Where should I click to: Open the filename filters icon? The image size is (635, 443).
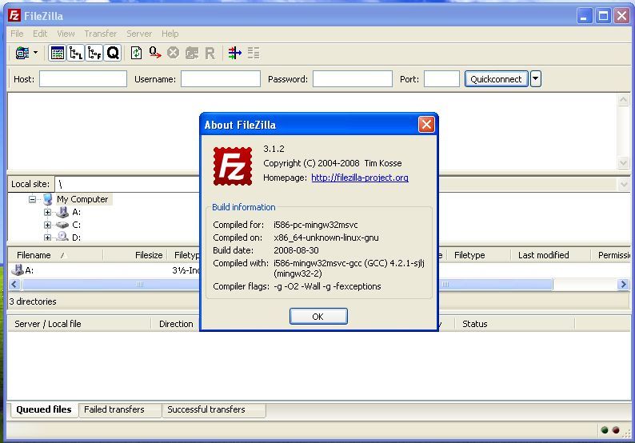[x=235, y=53]
